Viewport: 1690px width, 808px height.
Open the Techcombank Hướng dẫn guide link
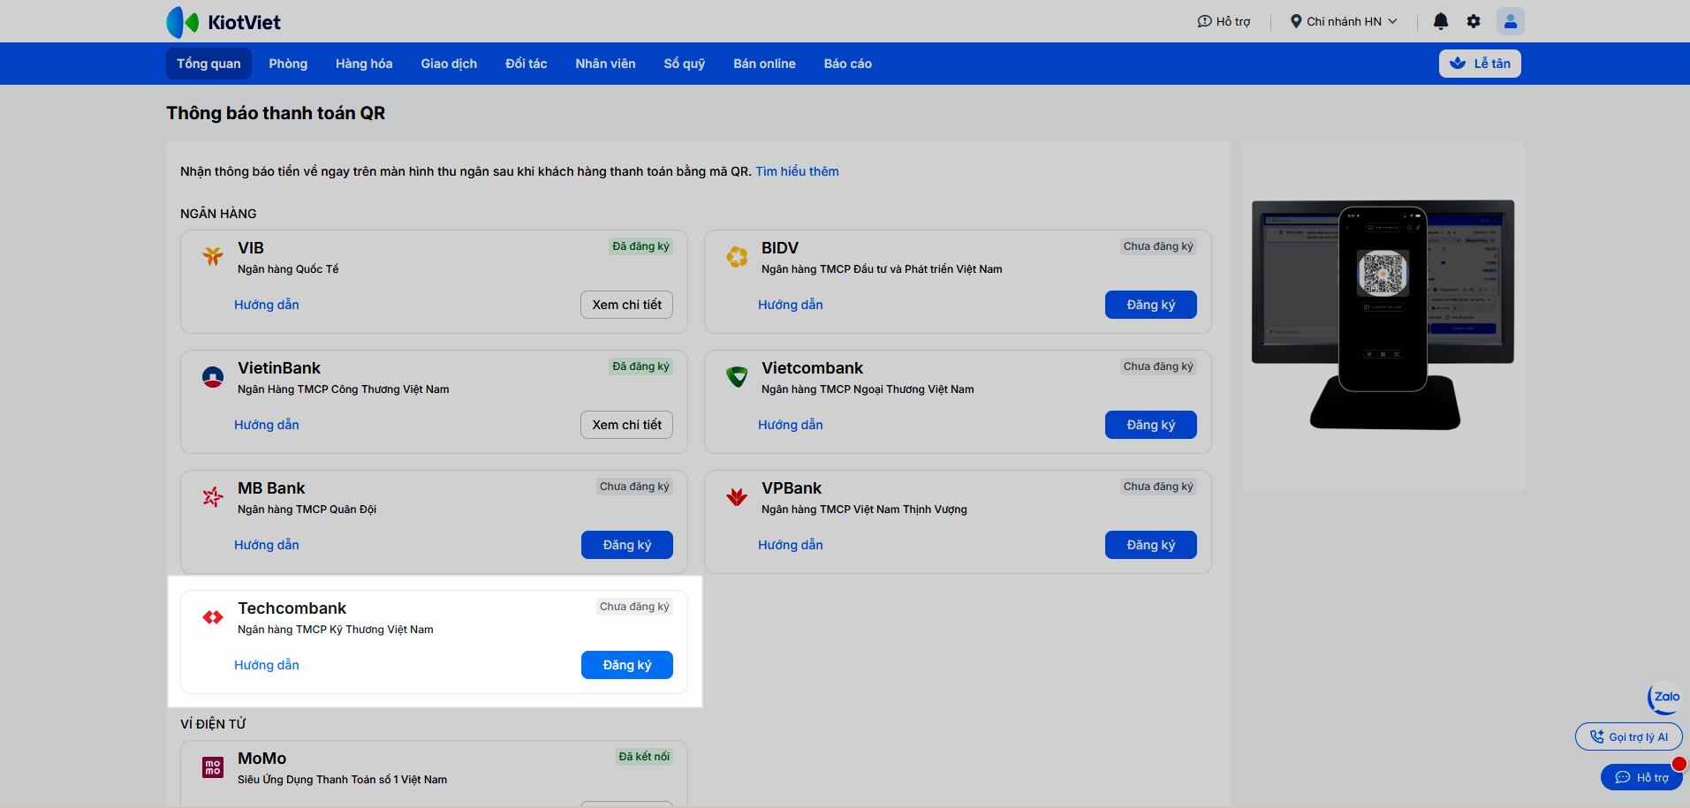click(x=267, y=665)
